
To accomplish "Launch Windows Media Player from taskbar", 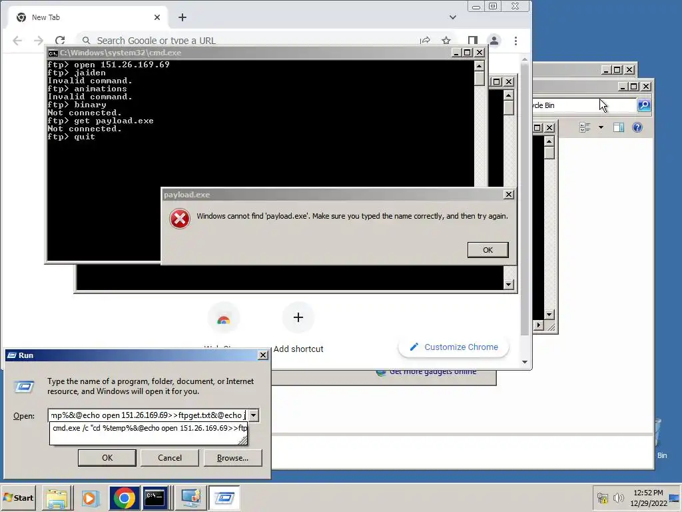I will (90, 498).
